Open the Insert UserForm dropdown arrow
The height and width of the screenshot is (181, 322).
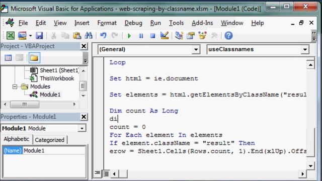pos(30,36)
